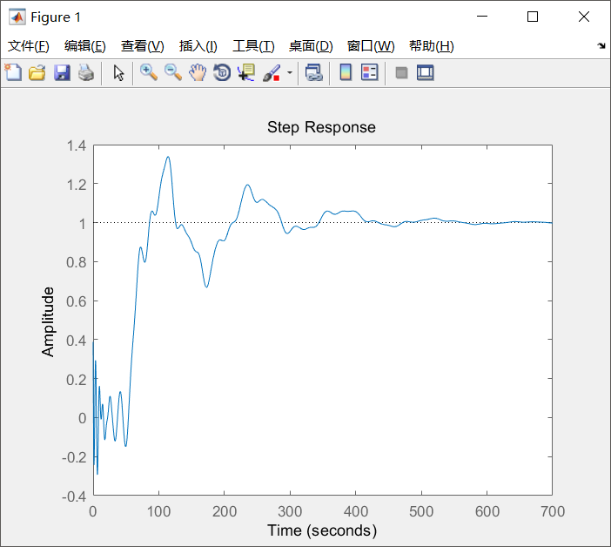Image resolution: width=611 pixels, height=547 pixels.
Task: Click the MATLAB logo in the title bar
Action: (17, 17)
